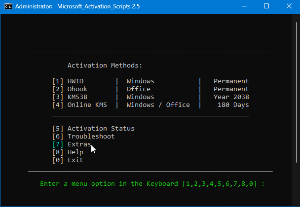Click the [5] Activation Status entry

point(93,129)
